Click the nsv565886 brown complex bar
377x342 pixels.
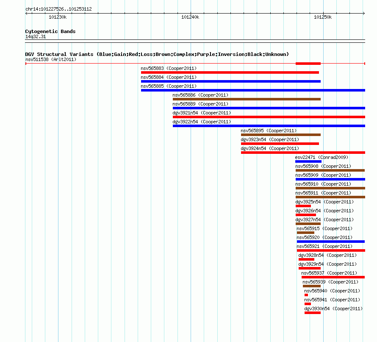coord(247,99)
